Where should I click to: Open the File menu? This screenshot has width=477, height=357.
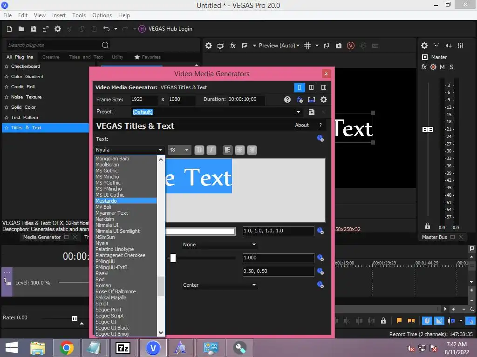7,15
